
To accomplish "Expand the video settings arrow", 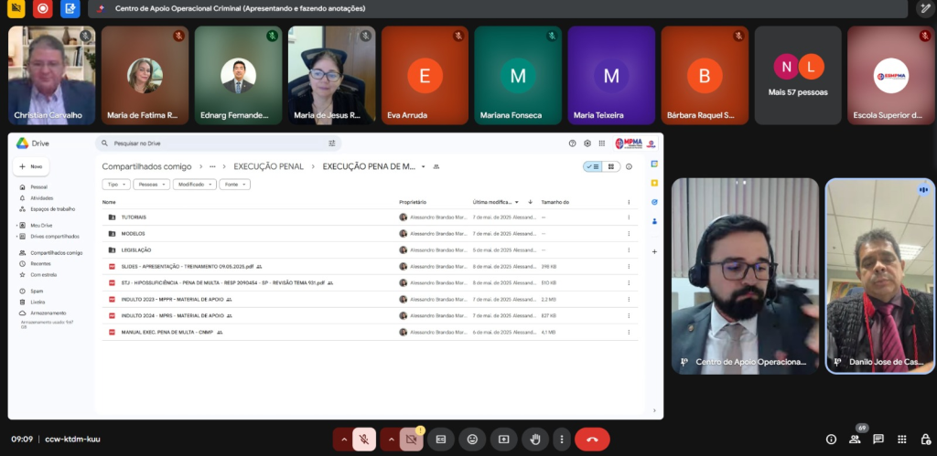I will pyautogui.click(x=392, y=439).
